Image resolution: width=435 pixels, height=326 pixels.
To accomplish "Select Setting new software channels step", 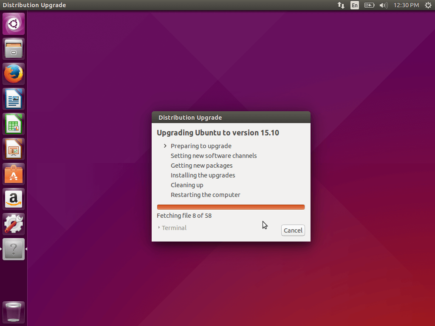I will 214,156.
